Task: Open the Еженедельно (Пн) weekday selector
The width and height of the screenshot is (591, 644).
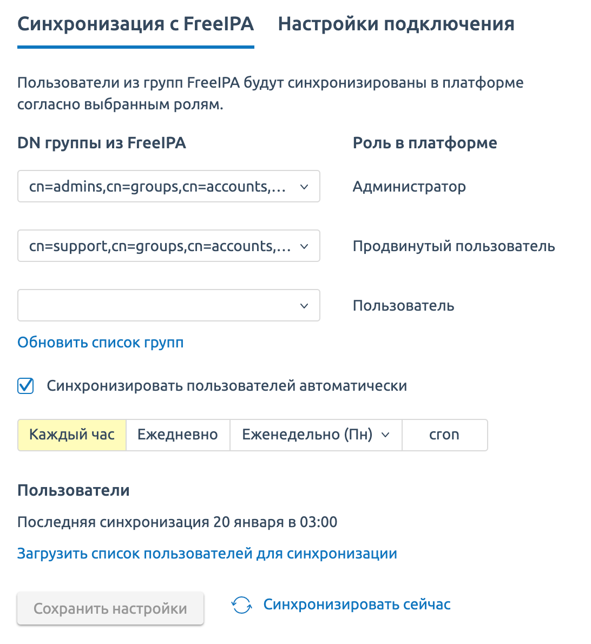Action: (x=316, y=435)
